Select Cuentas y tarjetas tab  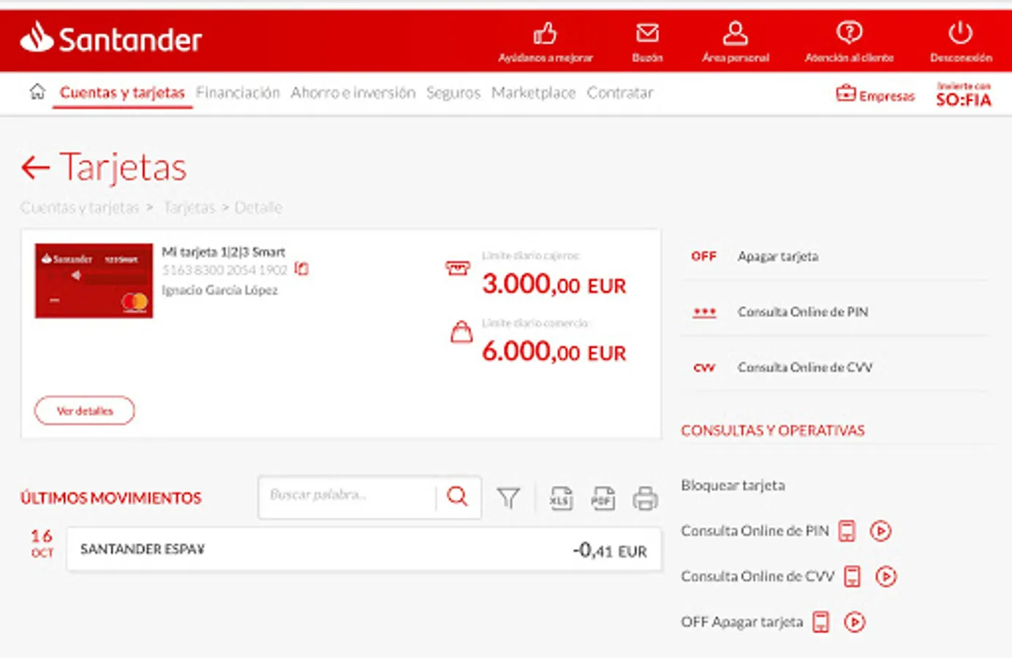(x=122, y=93)
